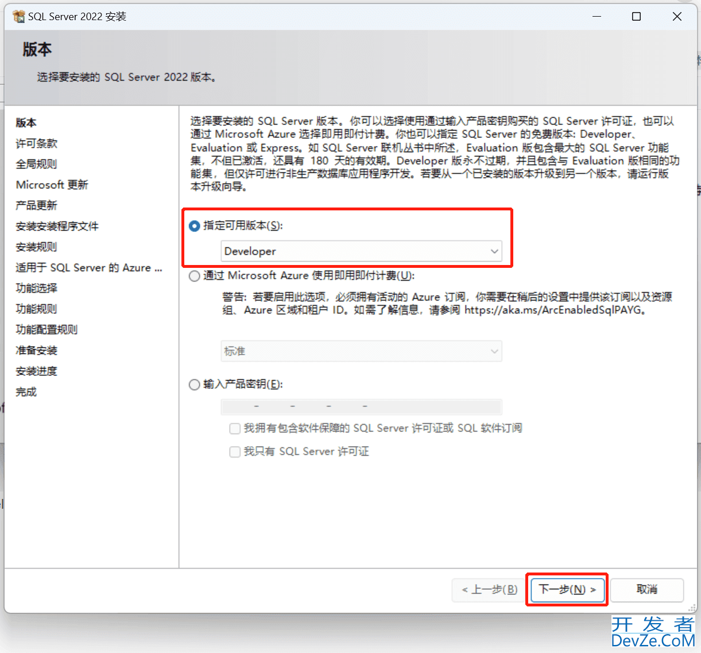
Task: Check '我拥有包含软件保障的 SQL Server 许可证或 SQL 软件订阅'
Action: [234, 428]
